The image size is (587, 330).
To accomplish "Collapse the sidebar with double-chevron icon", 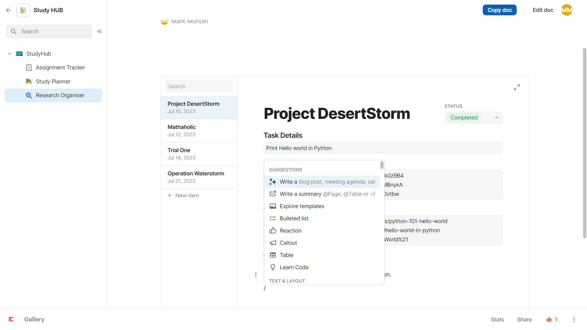I will 99,31.
